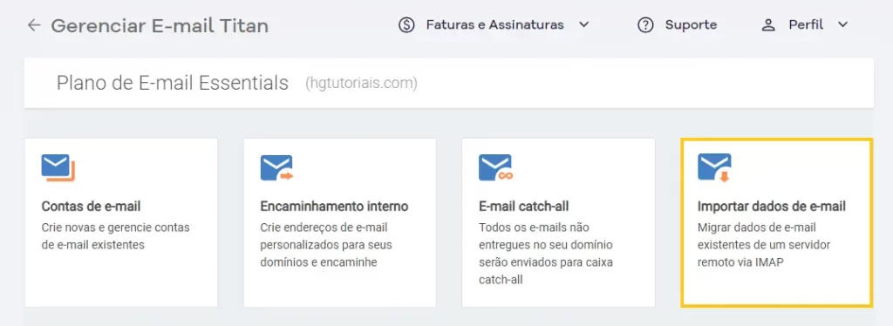Expand the Perfil dropdown chevron

coord(843,25)
